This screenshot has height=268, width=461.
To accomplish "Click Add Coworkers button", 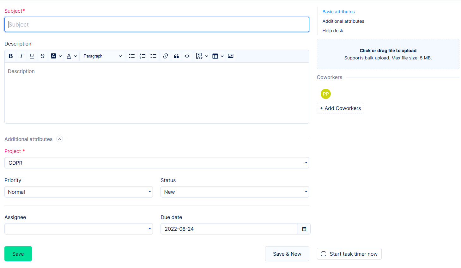I will coord(340,108).
